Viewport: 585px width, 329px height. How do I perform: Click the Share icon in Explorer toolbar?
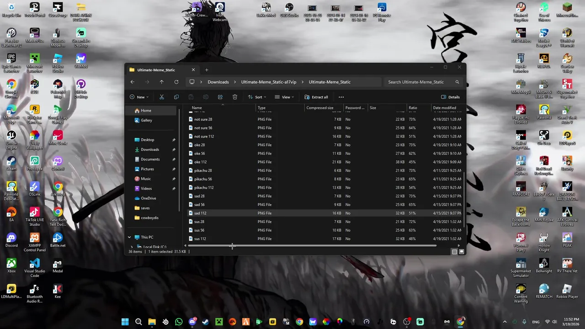(220, 97)
